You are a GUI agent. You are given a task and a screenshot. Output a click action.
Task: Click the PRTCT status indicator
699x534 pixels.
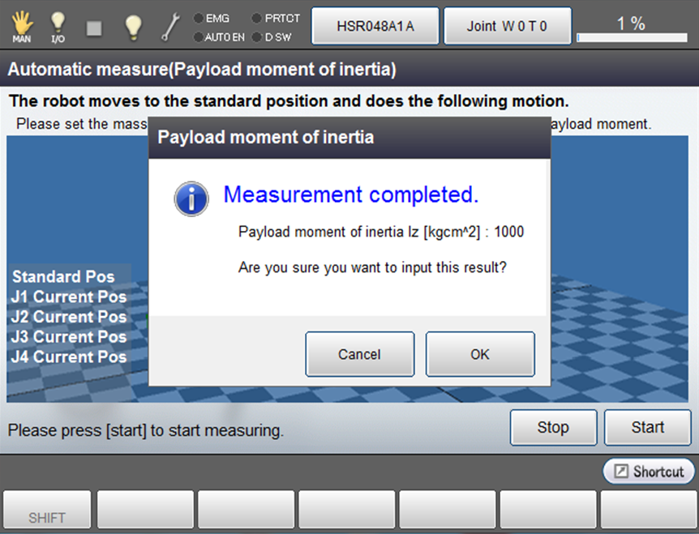276,18
